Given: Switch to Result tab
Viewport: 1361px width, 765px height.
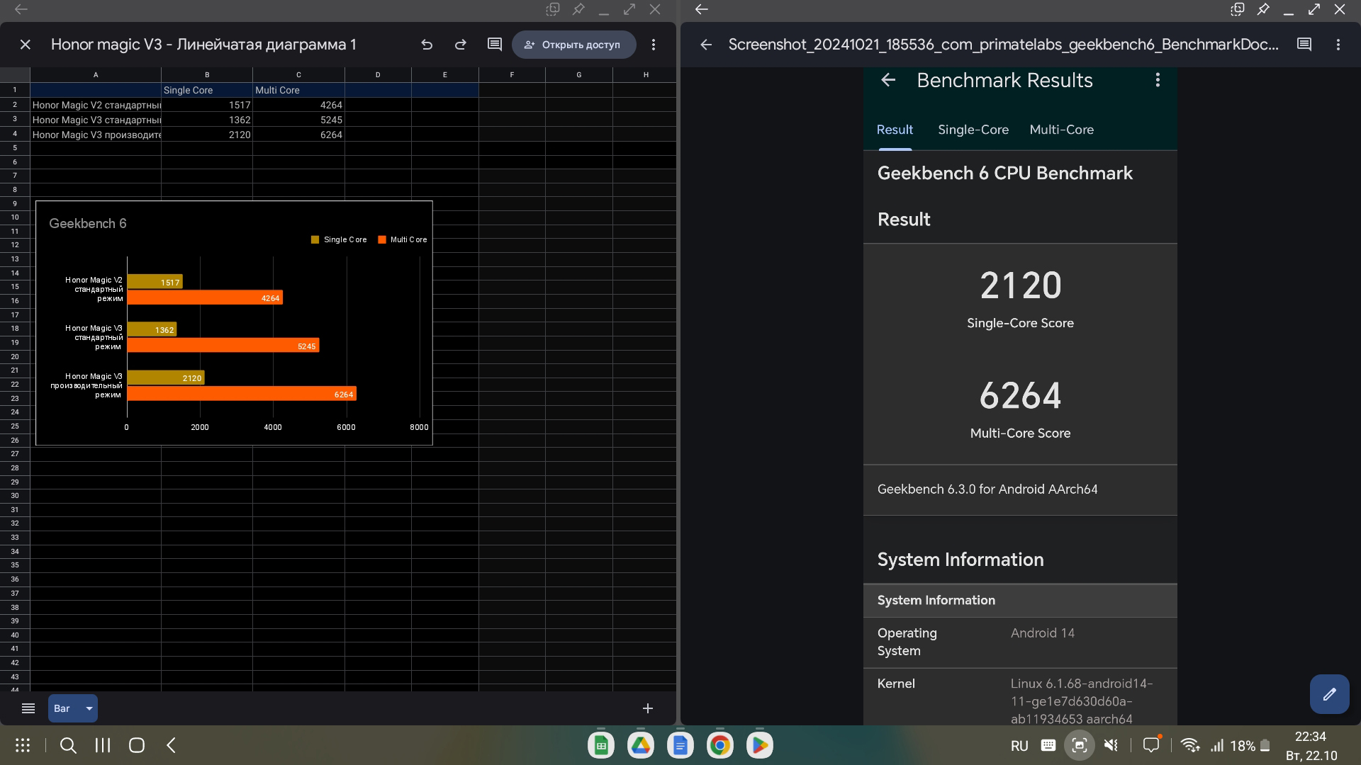Looking at the screenshot, I should (895, 130).
